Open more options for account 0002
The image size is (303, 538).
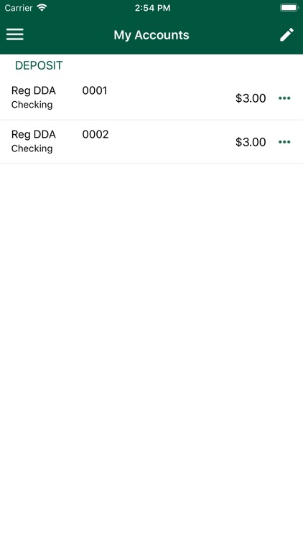(x=284, y=142)
